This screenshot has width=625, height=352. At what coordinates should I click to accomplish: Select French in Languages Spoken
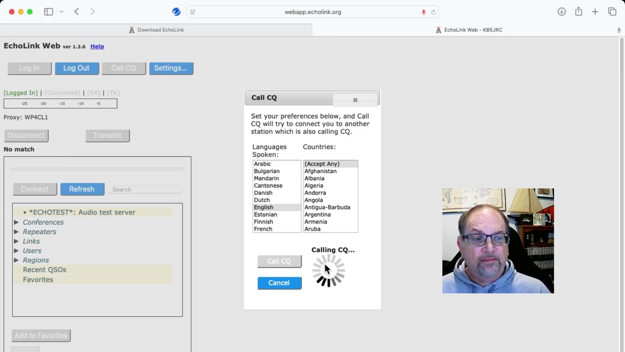coord(276,229)
